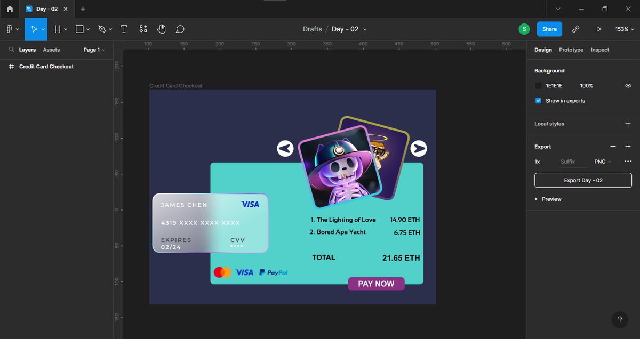Click the background color swatch 1E1E1E
This screenshot has width=640, height=339.
[538, 86]
